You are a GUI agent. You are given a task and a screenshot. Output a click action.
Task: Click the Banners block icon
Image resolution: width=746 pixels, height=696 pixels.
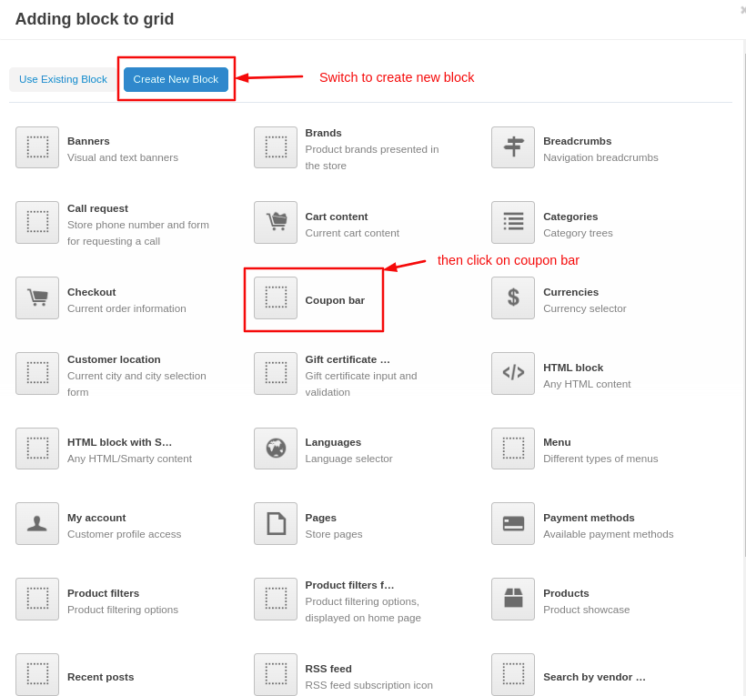click(37, 147)
